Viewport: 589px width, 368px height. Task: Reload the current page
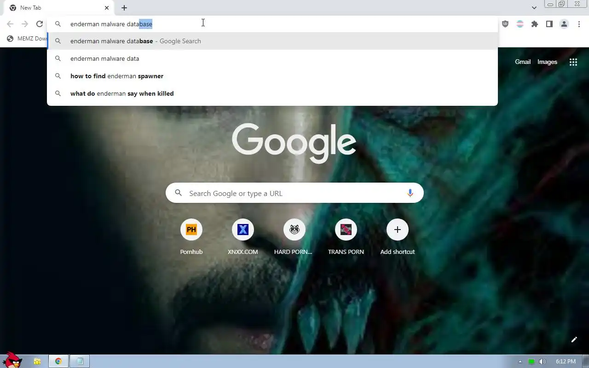[40, 24]
